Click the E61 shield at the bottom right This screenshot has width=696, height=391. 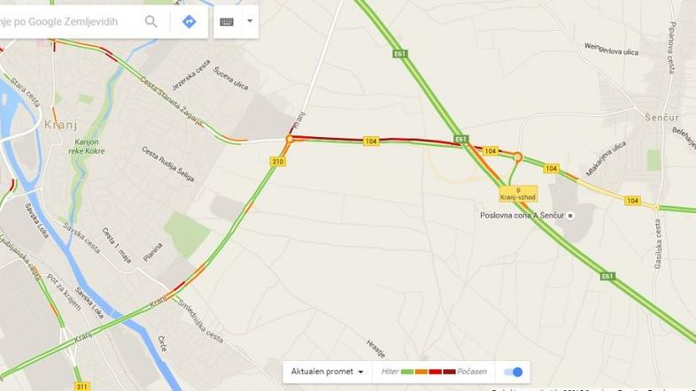pos(607,276)
